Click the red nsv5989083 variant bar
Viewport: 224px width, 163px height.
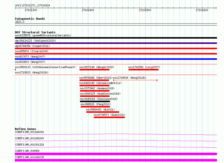pos(103,112)
